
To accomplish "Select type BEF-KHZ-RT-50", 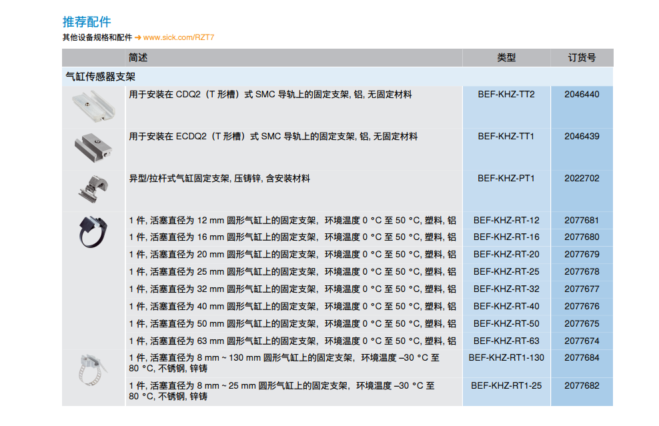I will point(506,323).
